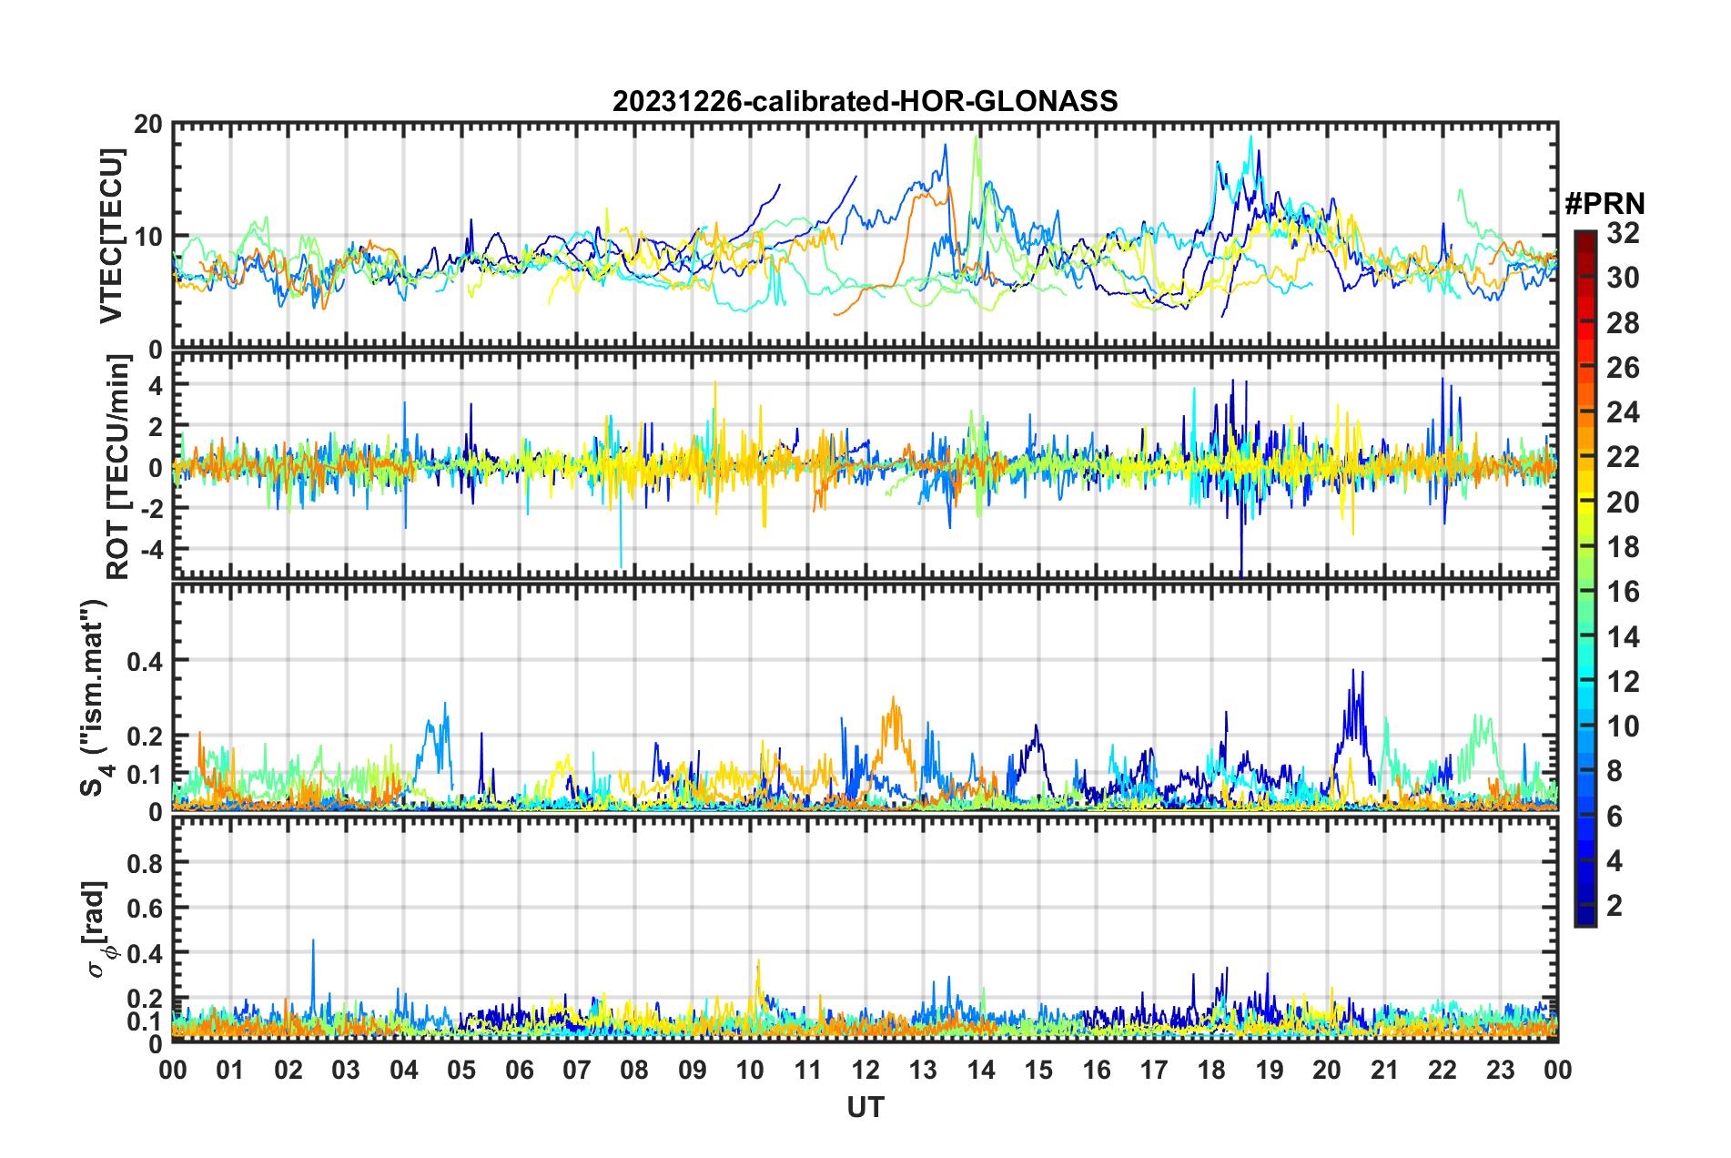Click sigma phi y-axis tick label 0.8
The width and height of the screenshot is (1731, 1158).
pyautogui.click(x=145, y=862)
